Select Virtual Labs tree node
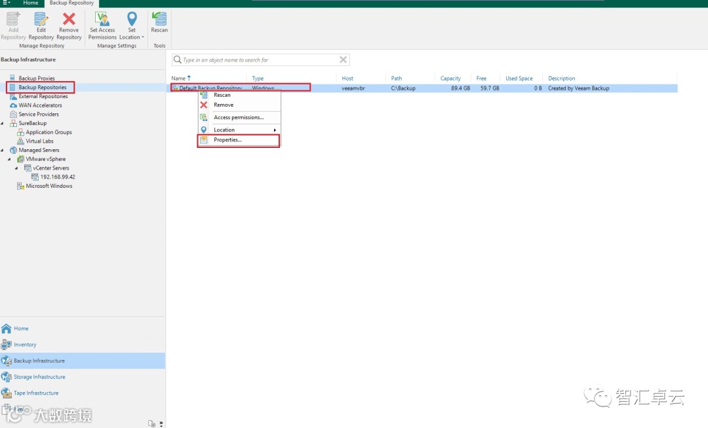The width and height of the screenshot is (708, 428). pos(40,141)
